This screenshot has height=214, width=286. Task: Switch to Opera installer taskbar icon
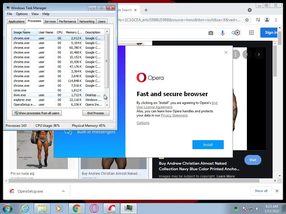coord(111,208)
